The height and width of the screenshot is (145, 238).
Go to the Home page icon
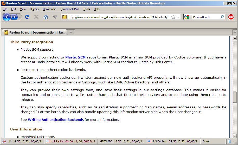tap(46, 17)
